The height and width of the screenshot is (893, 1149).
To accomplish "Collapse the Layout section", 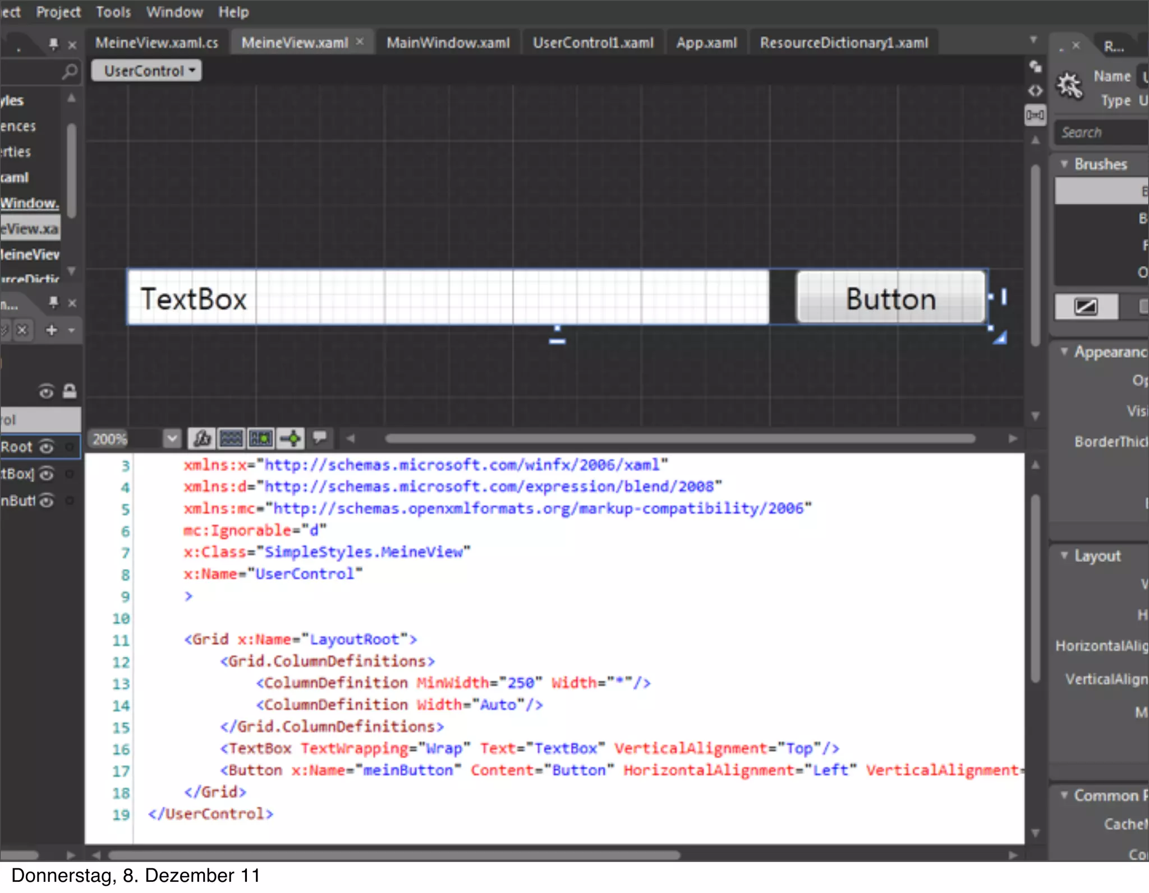I will click(x=1064, y=555).
